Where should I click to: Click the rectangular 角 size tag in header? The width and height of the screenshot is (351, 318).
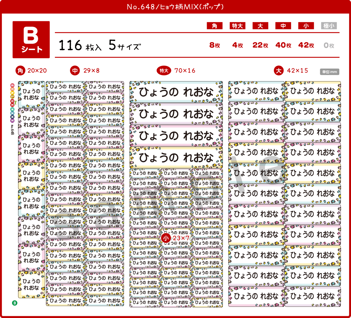point(214,26)
